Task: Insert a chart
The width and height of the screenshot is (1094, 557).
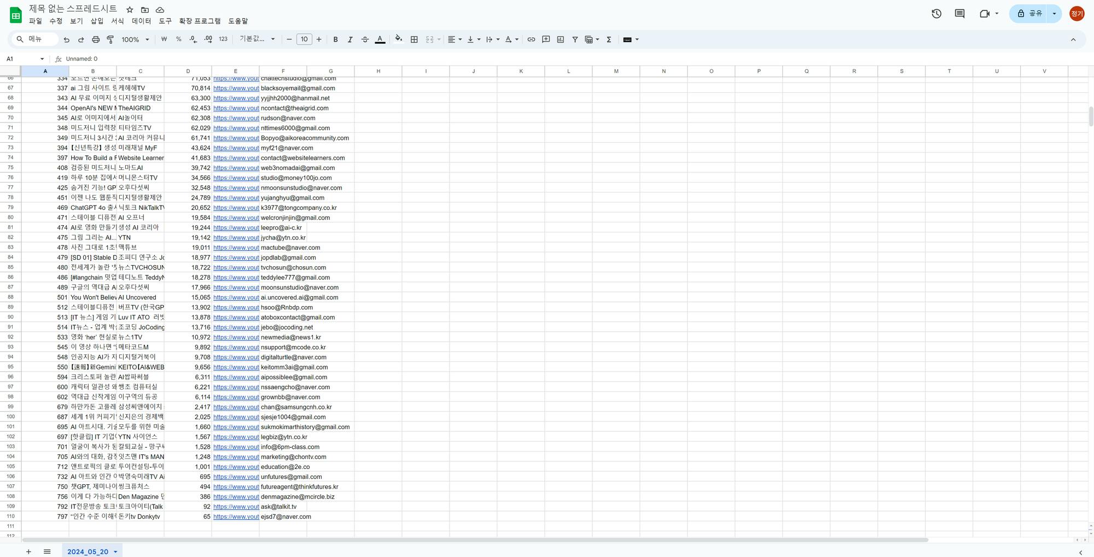Action: pyautogui.click(x=561, y=39)
